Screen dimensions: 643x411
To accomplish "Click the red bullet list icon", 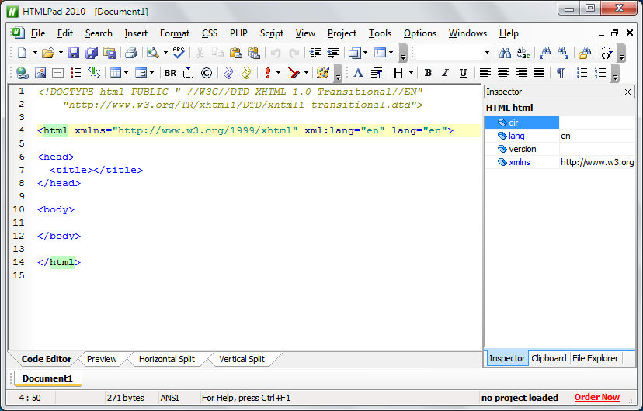I will tap(76, 73).
